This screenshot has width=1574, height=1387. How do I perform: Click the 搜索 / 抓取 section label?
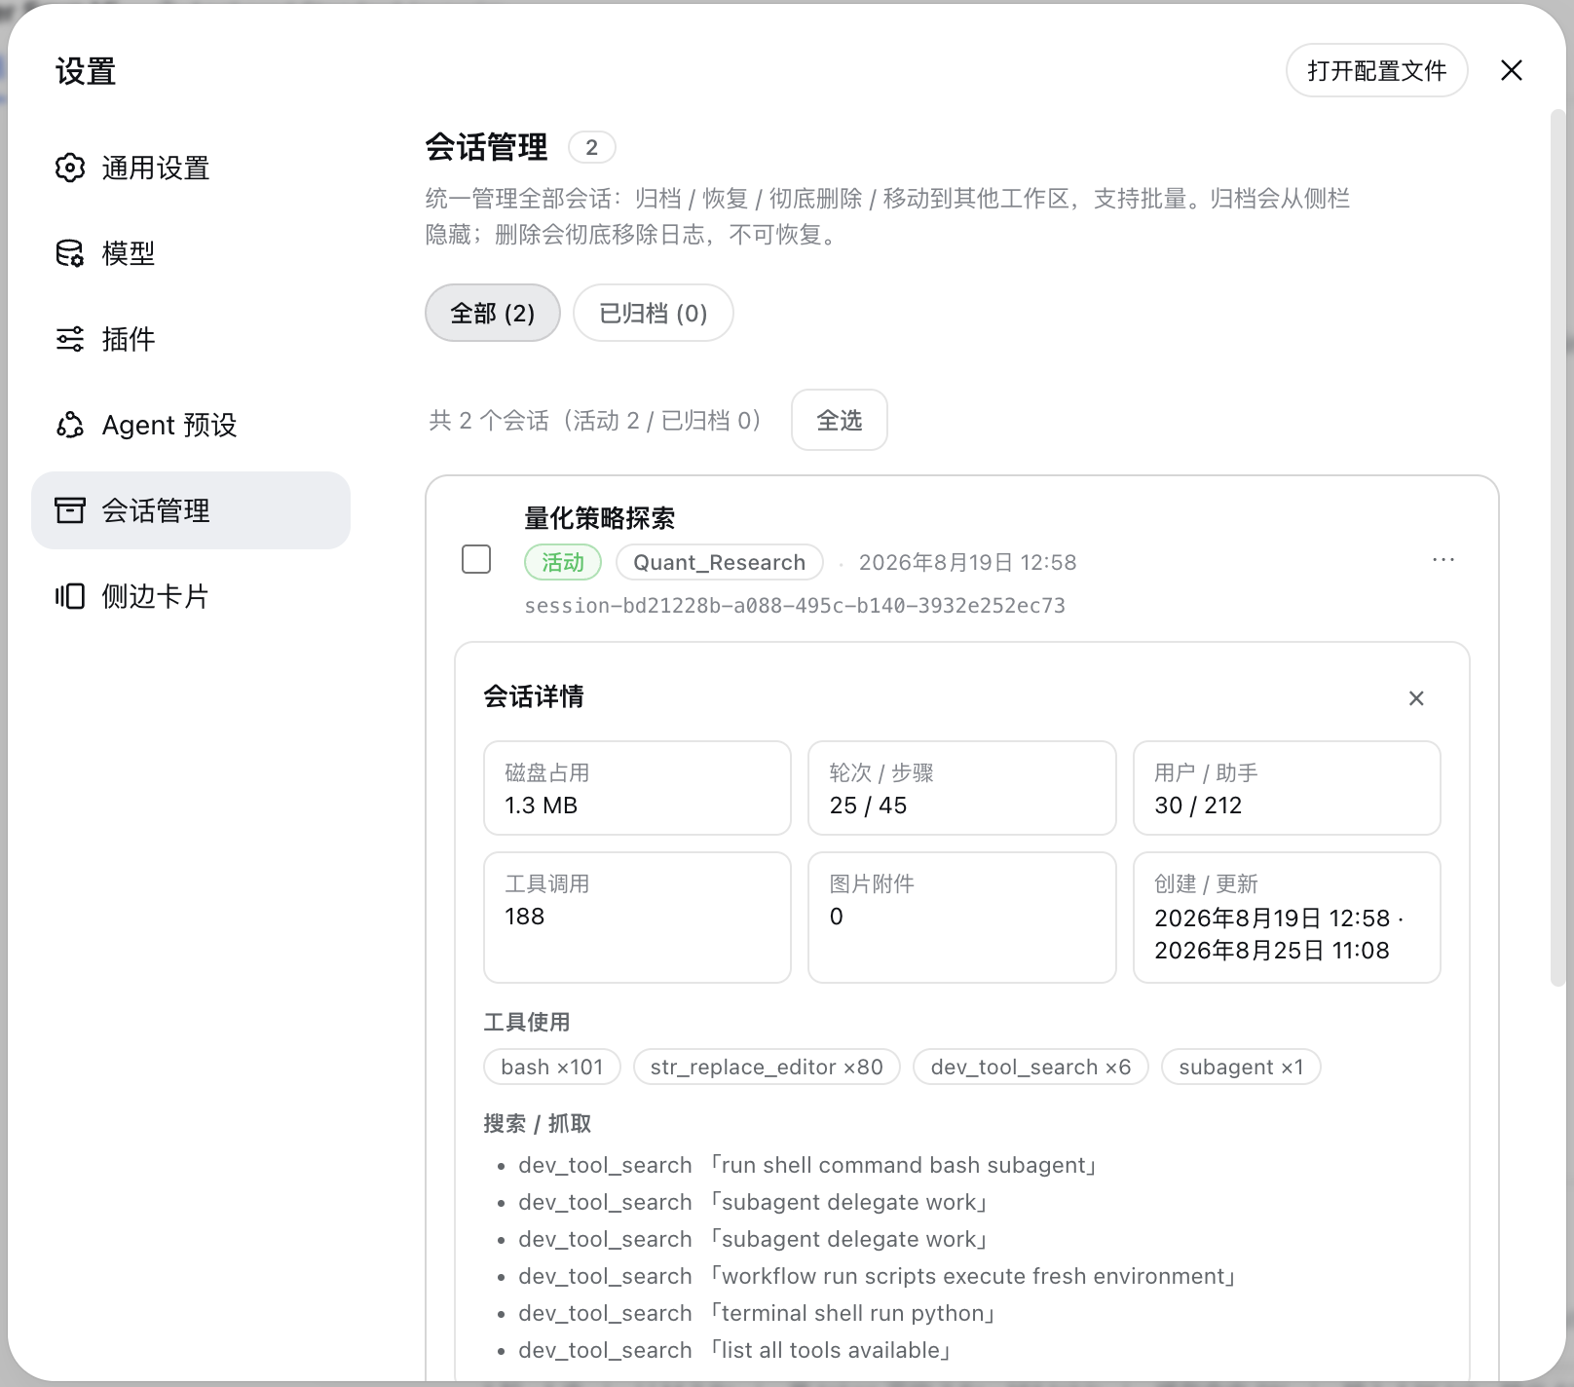point(538,1123)
